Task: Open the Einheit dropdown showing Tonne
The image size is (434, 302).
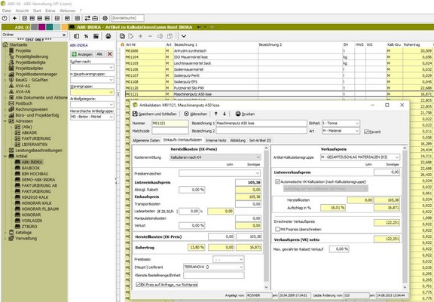Action: [x=357, y=123]
